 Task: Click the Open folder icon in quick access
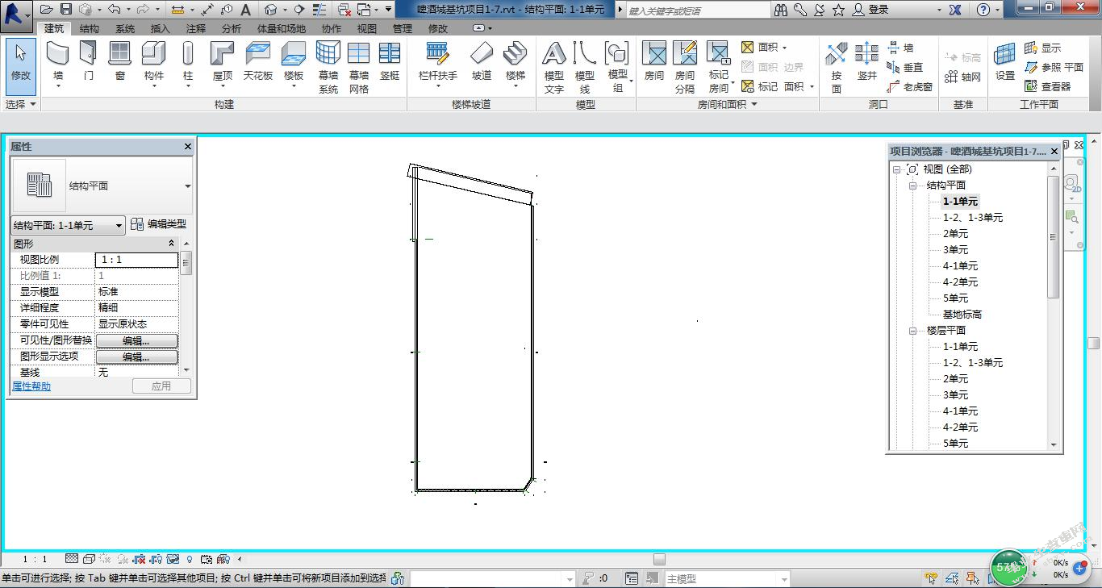(x=46, y=9)
